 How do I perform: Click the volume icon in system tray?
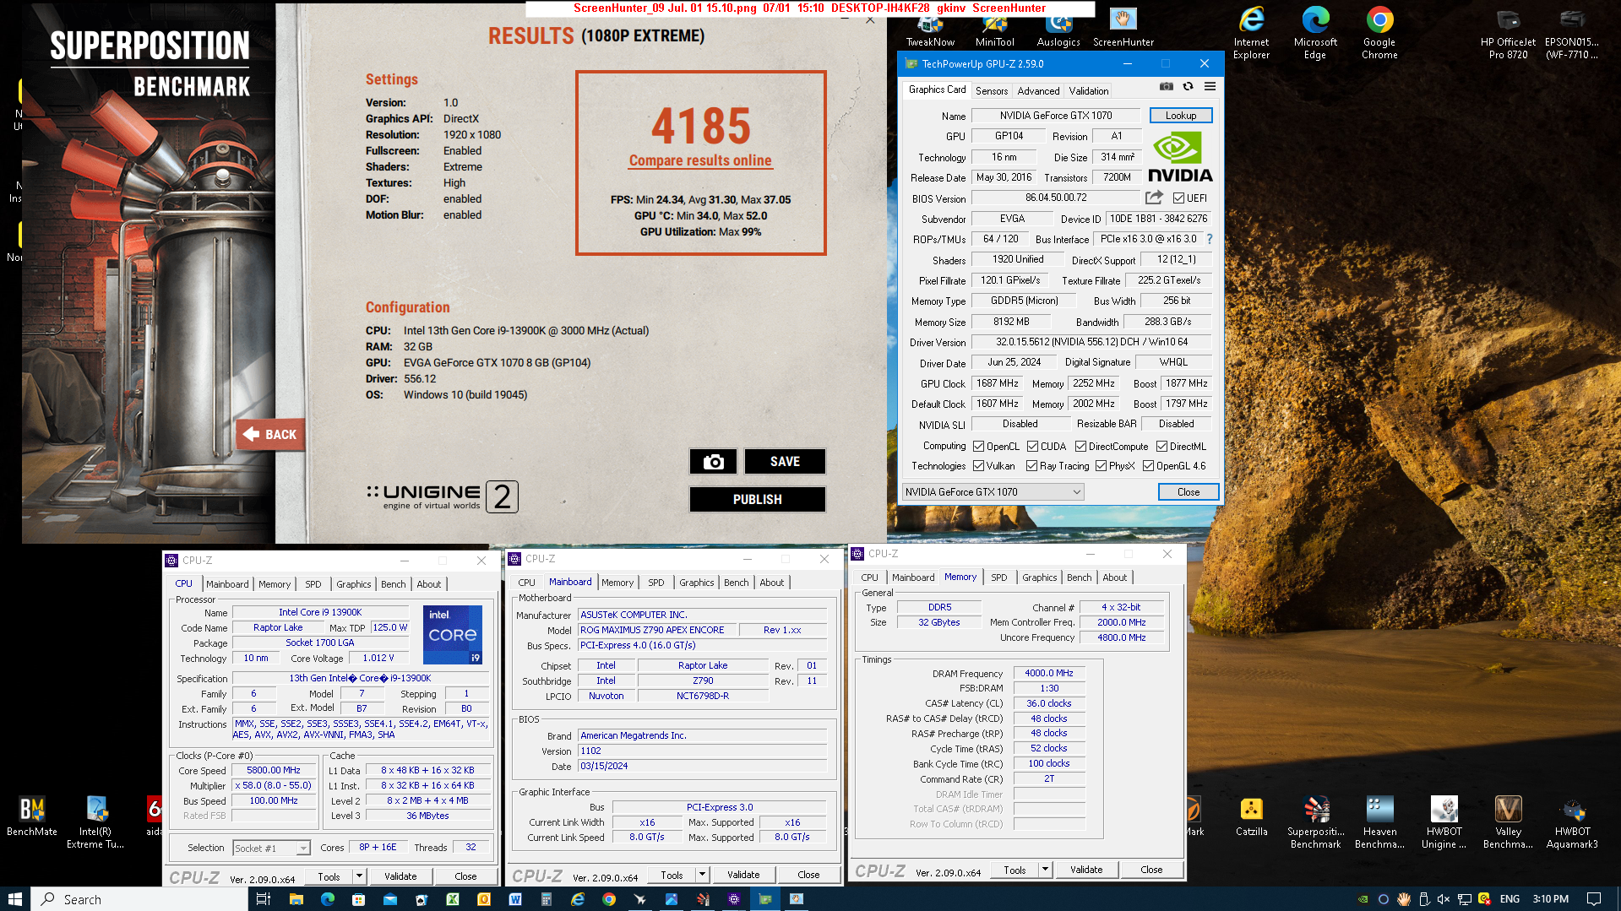(1444, 899)
